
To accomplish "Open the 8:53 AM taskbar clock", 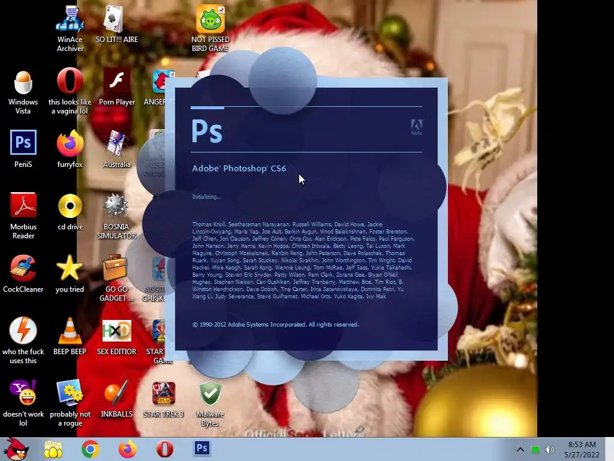I will click(582, 449).
